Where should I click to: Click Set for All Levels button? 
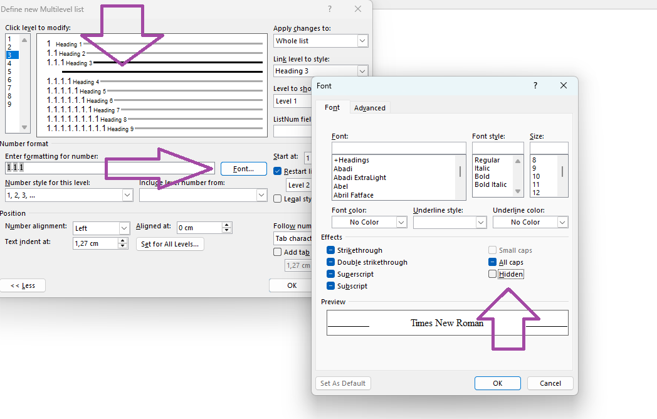170,244
